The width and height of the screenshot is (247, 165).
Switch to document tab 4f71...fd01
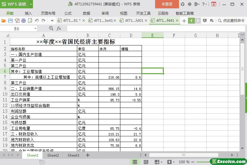coord(132,20)
